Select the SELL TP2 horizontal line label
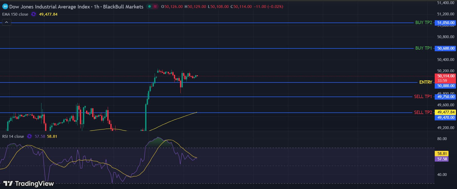The height and width of the screenshot is (189, 457). [423, 112]
